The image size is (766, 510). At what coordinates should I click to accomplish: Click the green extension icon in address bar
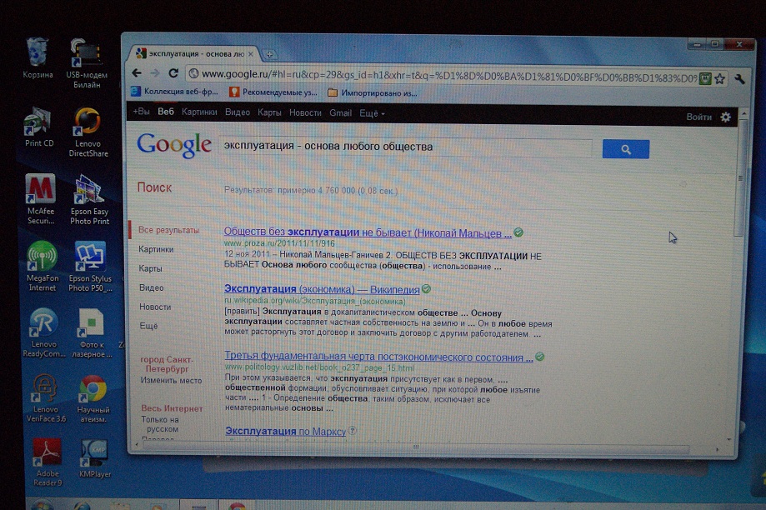705,78
